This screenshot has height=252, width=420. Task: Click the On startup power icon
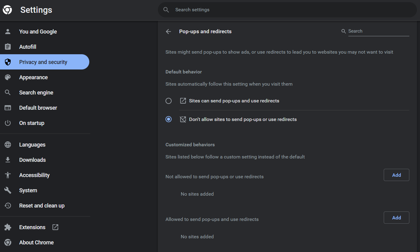(8, 123)
